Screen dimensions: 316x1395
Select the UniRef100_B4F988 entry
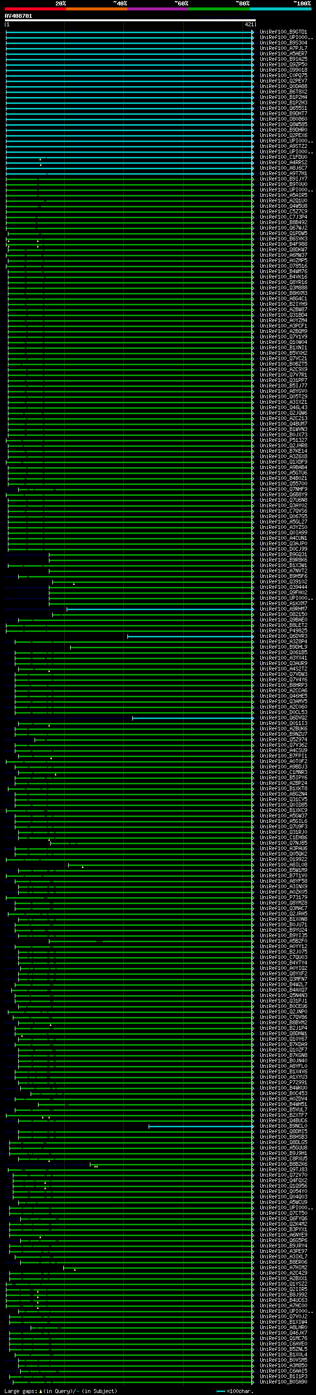283,244
